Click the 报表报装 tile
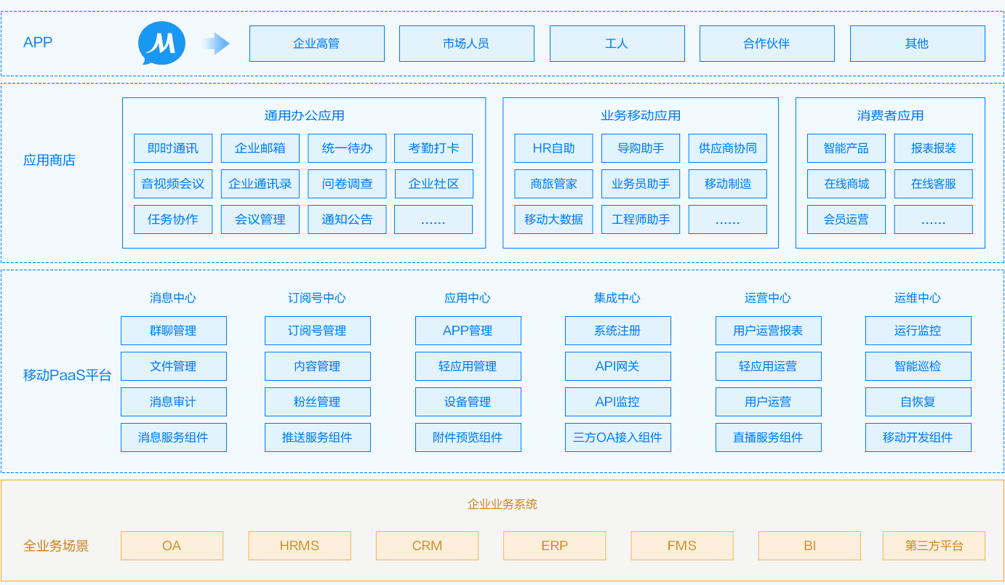 (x=934, y=148)
